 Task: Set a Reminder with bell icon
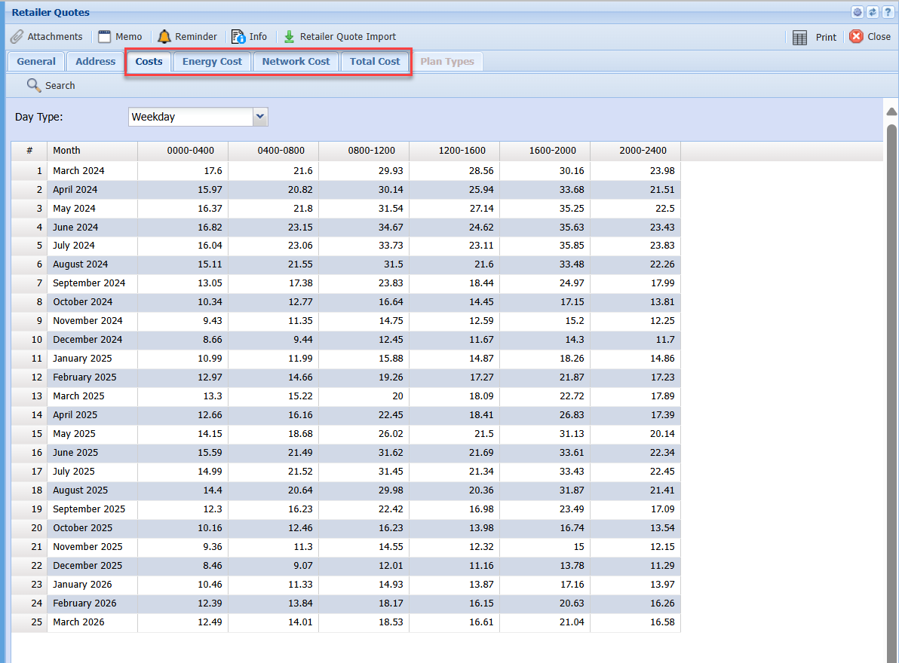point(187,37)
